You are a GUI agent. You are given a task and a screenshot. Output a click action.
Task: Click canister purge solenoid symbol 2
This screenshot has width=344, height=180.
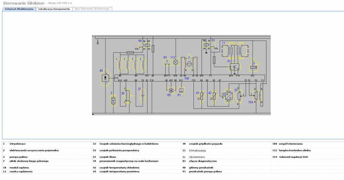(x=254, y=67)
